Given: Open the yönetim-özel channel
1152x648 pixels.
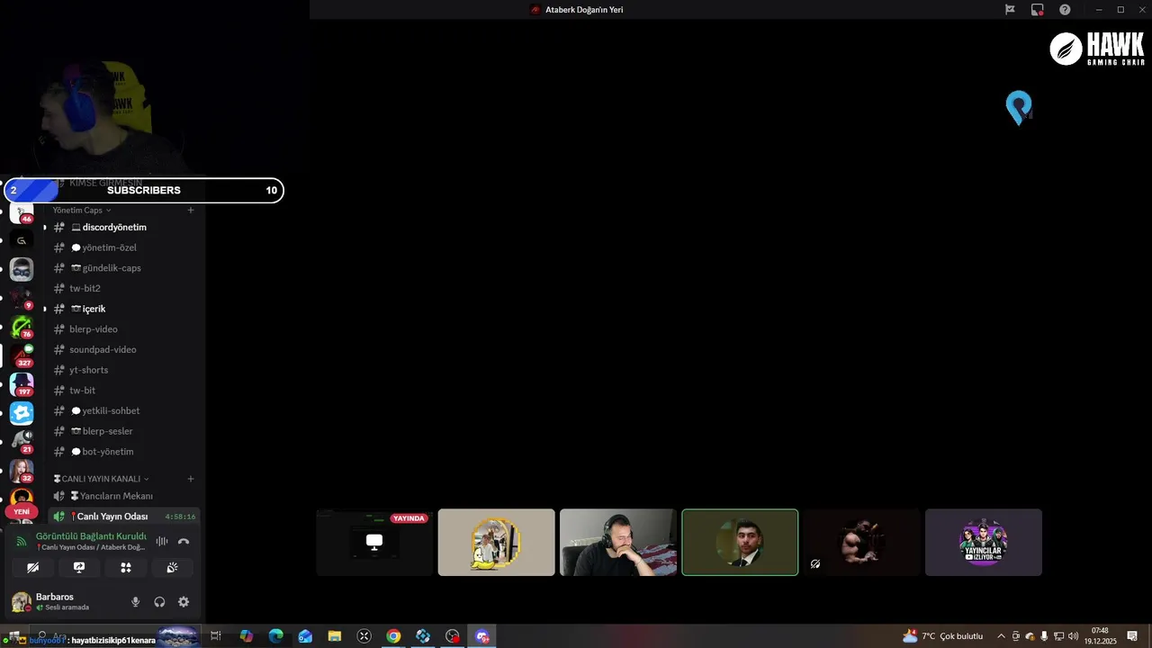Looking at the screenshot, I should point(124,247).
